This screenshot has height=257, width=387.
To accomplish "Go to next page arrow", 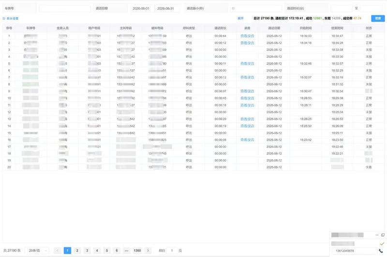I will (148, 251).
